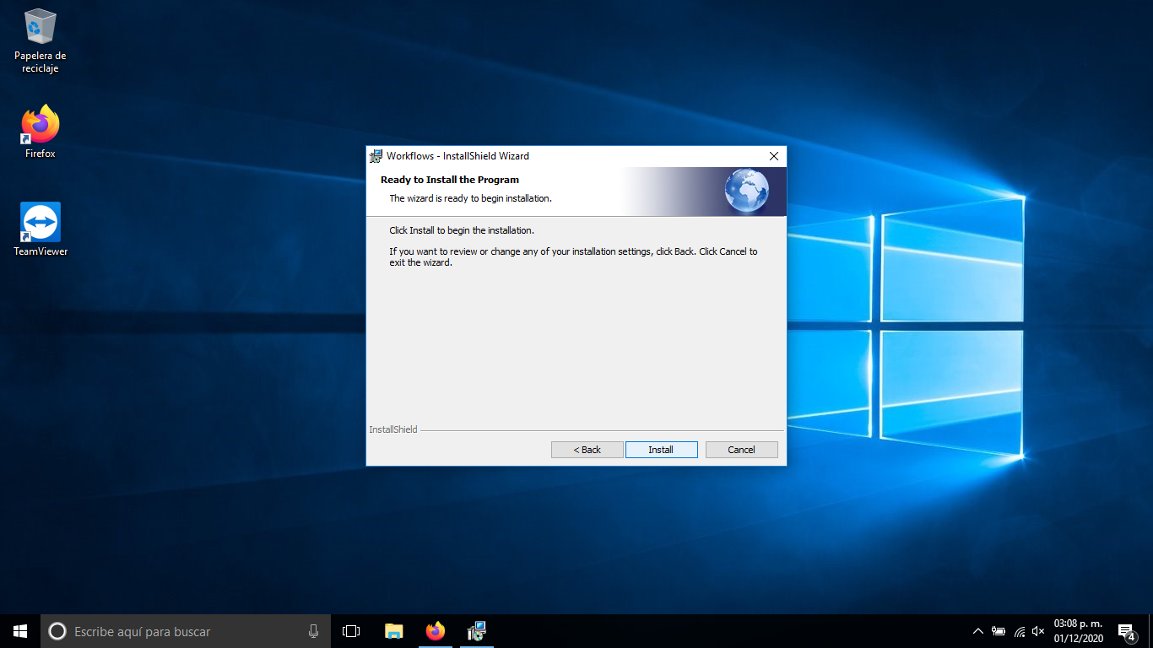Open the notification center with 4 notifications
This screenshot has height=648, width=1153.
click(1125, 631)
